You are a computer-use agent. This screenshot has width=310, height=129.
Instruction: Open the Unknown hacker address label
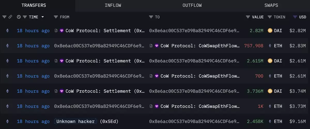click(75, 122)
